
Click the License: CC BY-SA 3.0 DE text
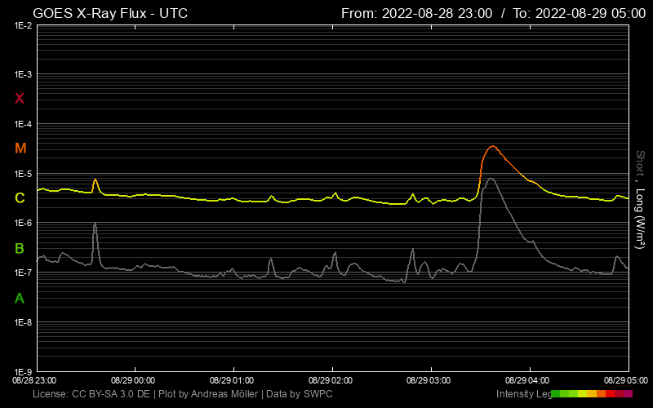91,394
